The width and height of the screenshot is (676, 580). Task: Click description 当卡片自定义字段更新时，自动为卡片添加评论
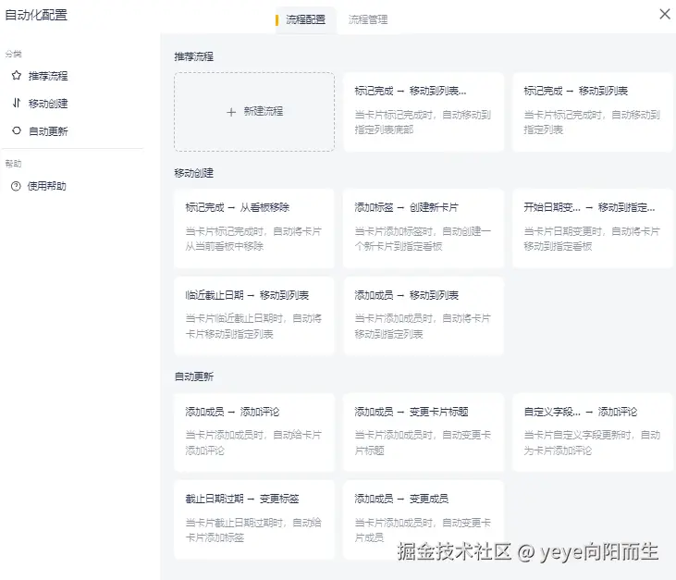pyautogui.click(x=592, y=443)
